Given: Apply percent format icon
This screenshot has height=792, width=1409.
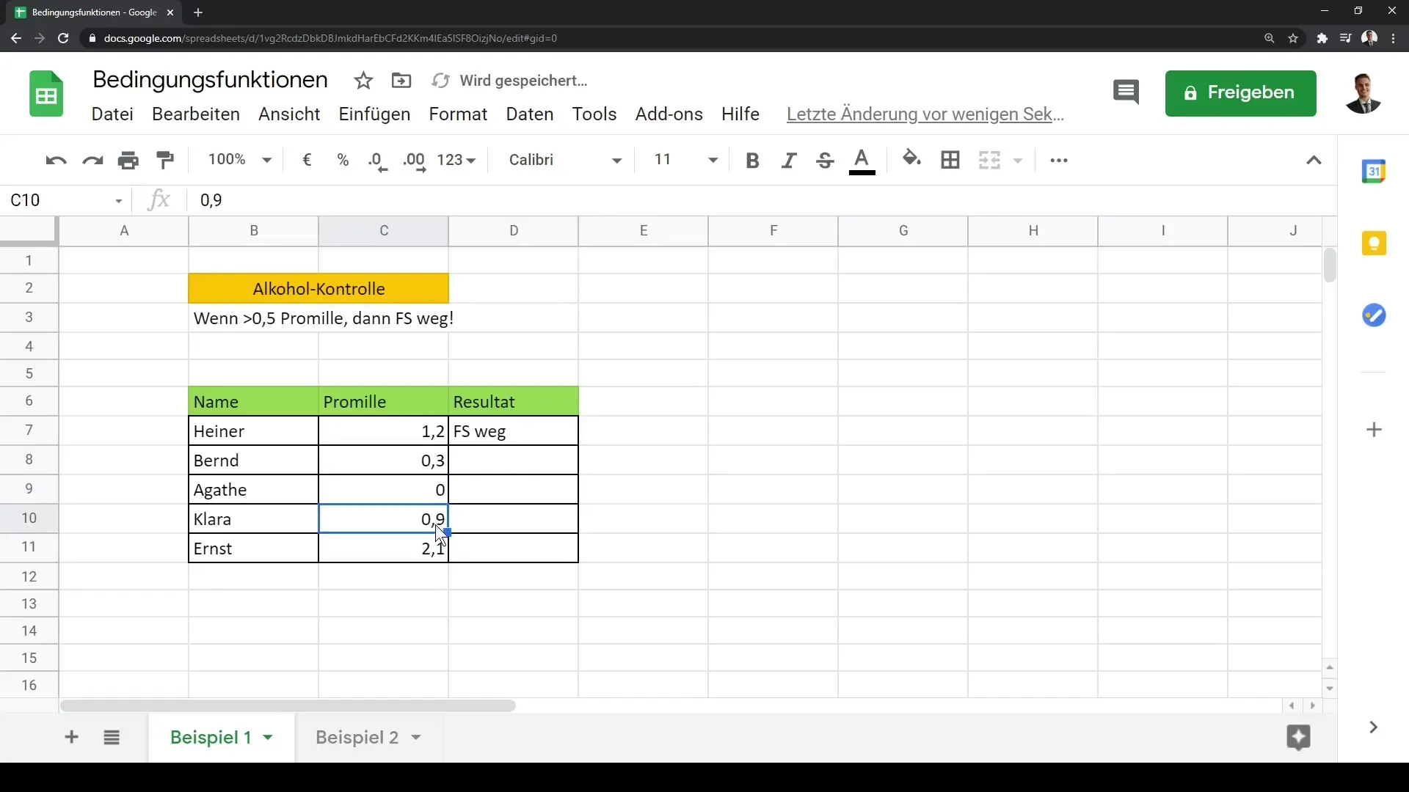Looking at the screenshot, I should click(x=343, y=160).
